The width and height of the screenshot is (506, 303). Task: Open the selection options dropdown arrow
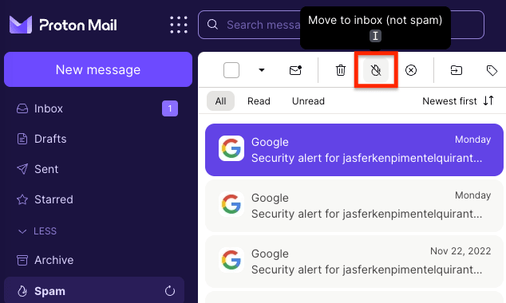click(x=262, y=70)
